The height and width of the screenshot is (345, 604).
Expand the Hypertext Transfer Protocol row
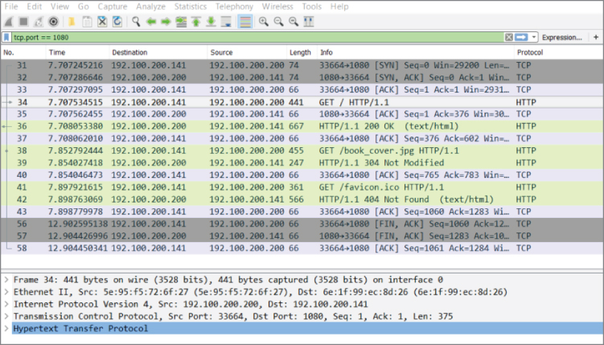(6, 328)
